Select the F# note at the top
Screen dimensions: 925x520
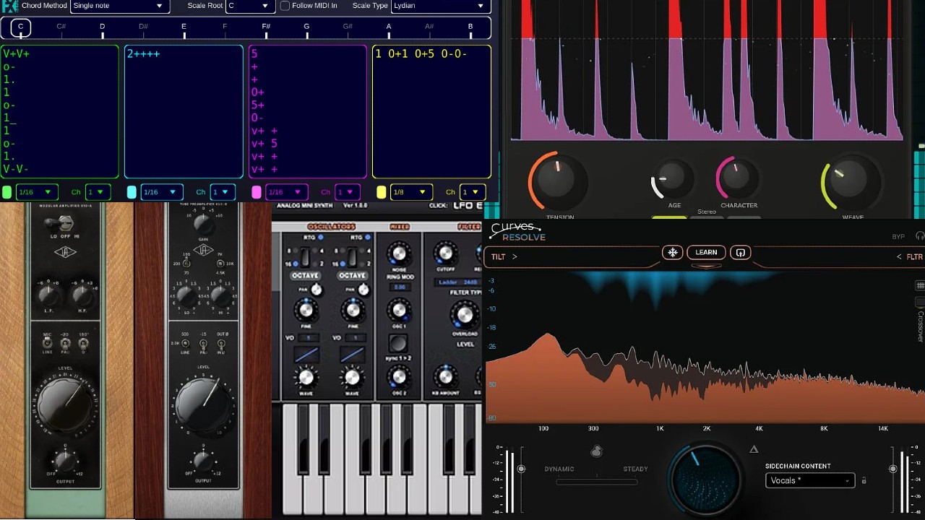[266, 27]
